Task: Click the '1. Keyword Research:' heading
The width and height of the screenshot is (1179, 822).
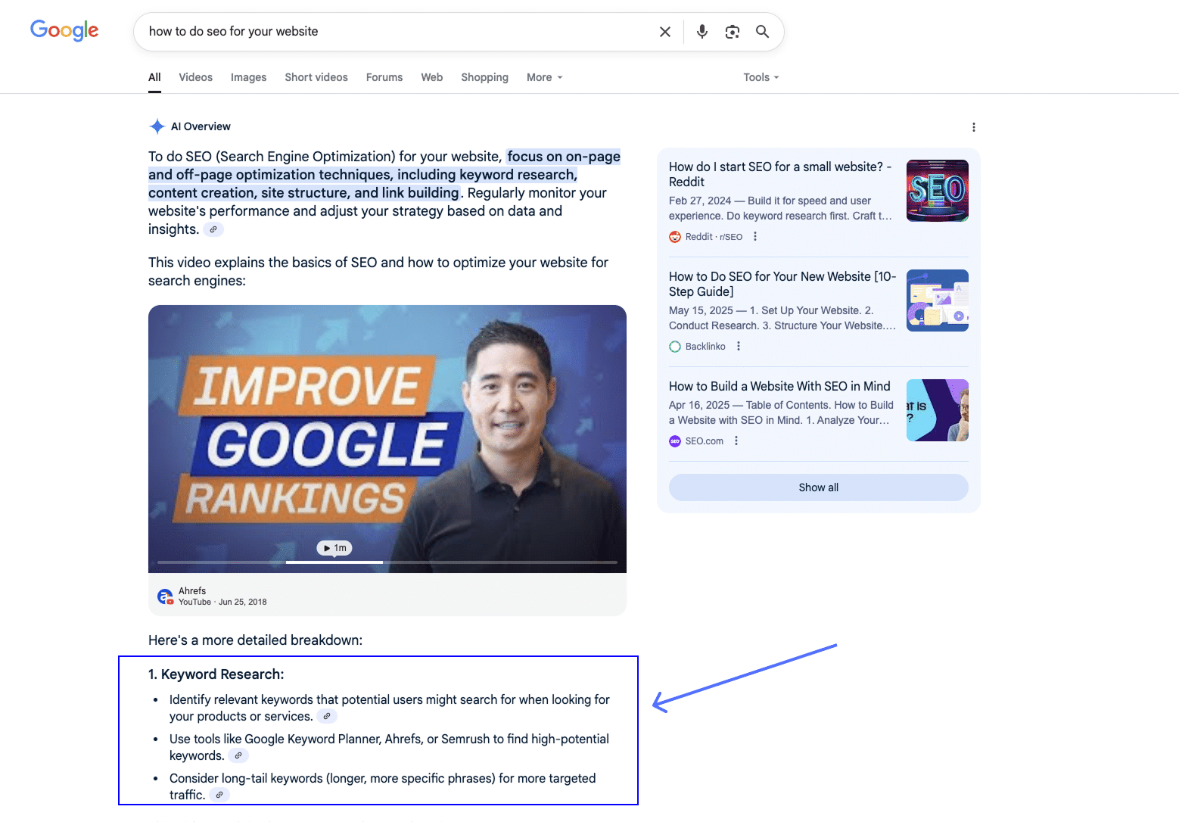Action: tap(216, 674)
